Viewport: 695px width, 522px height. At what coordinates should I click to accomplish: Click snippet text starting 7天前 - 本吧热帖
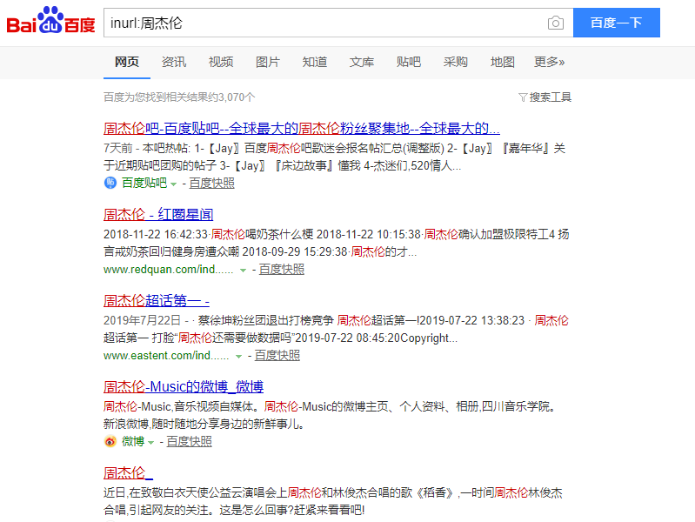click(x=335, y=157)
